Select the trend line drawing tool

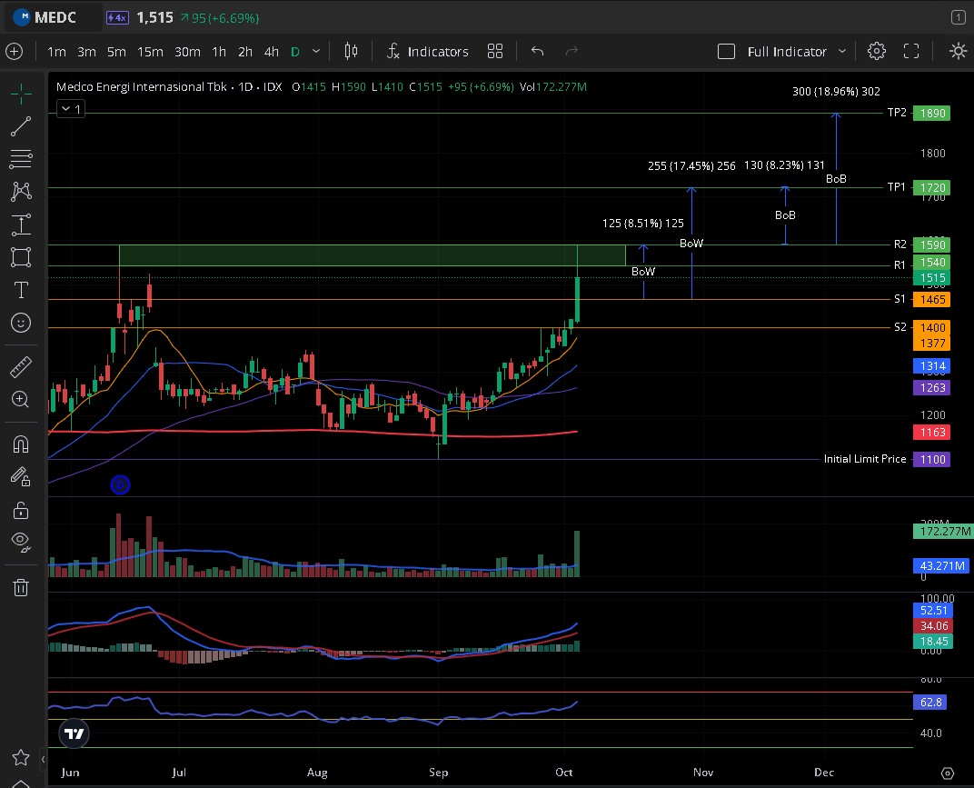click(x=21, y=126)
